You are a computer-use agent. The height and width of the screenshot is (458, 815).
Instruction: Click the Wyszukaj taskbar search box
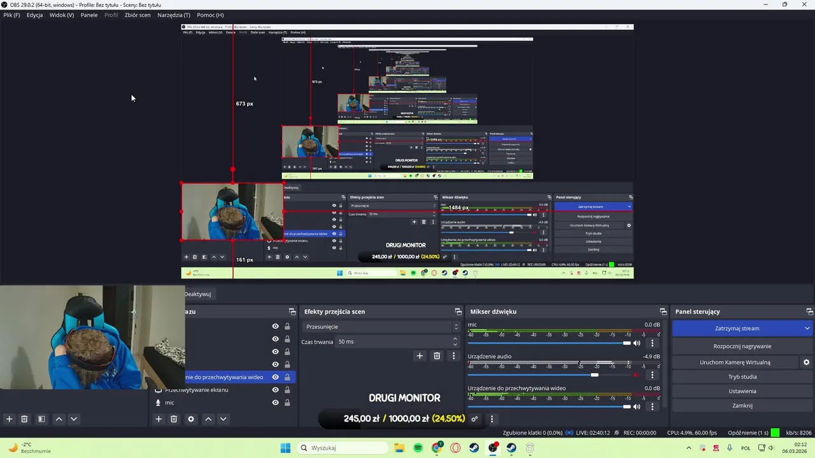point(341,448)
